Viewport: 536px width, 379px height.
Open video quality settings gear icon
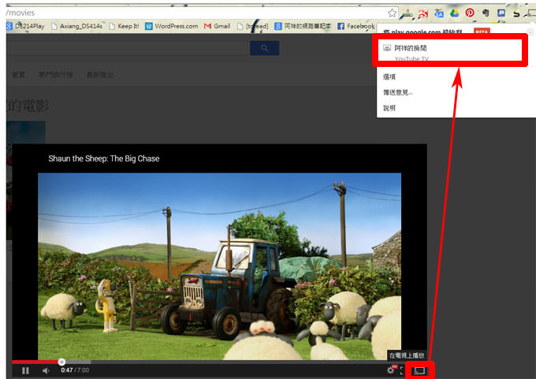390,370
